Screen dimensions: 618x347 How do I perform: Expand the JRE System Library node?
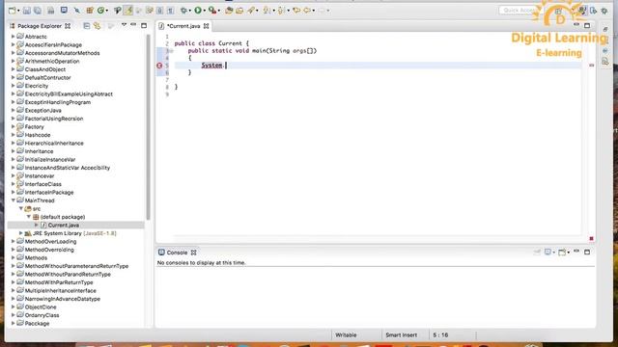(x=21, y=233)
